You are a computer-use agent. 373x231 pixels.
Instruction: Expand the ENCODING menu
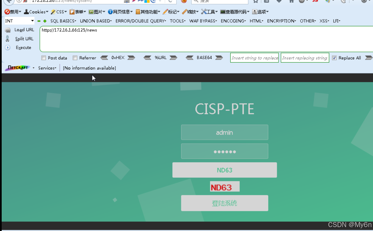pos(233,21)
